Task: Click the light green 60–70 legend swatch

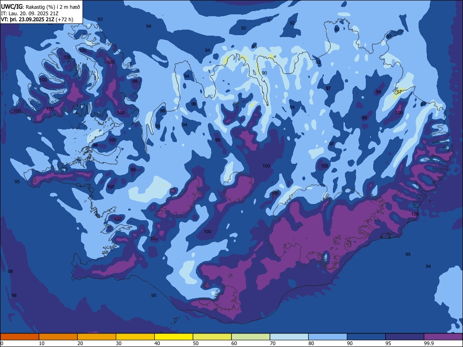Action: (250, 337)
